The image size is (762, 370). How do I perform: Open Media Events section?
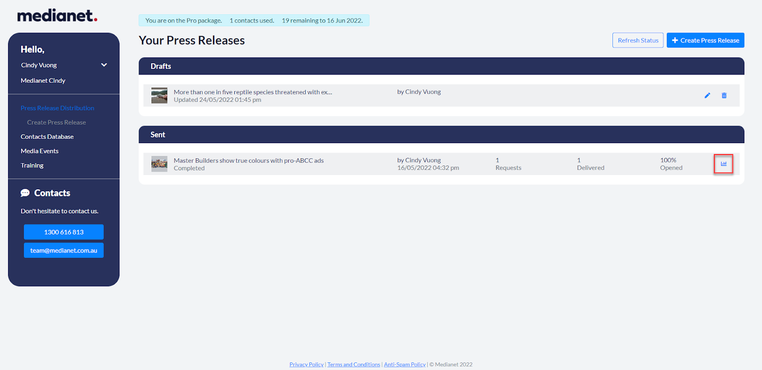tap(40, 151)
